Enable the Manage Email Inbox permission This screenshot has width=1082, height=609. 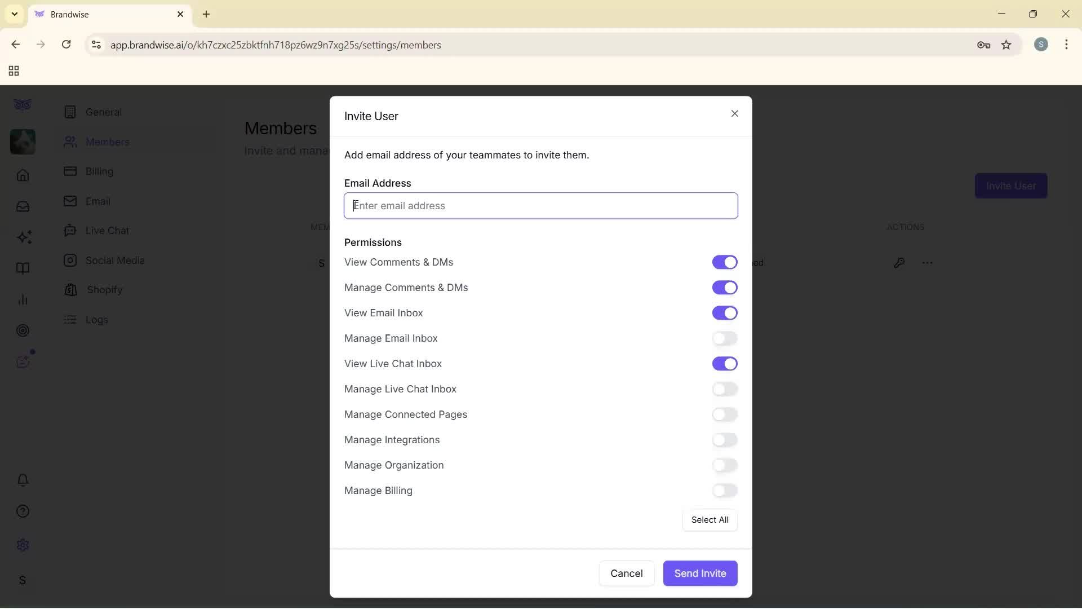(725, 338)
